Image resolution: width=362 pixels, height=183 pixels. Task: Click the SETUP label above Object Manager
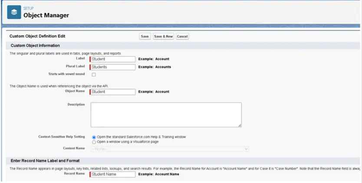28,8
